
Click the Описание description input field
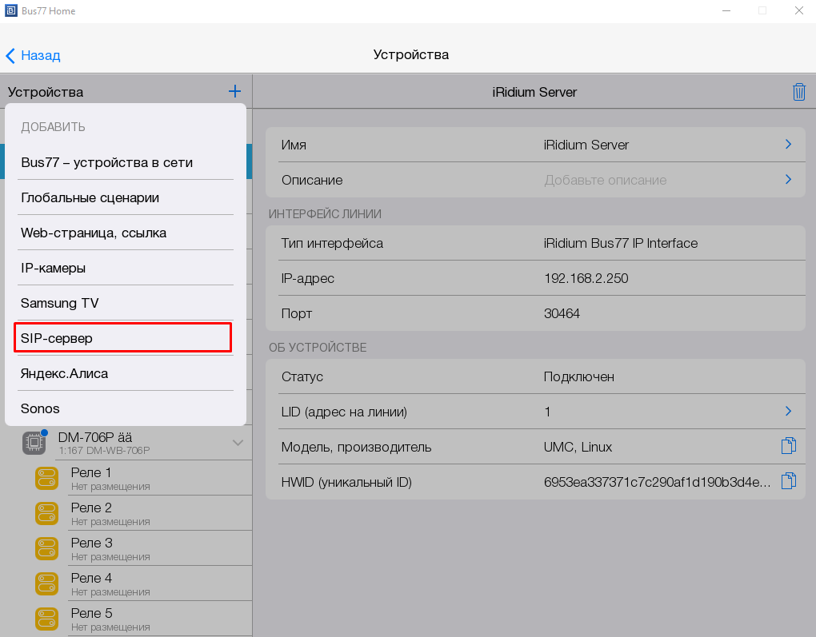[605, 180]
